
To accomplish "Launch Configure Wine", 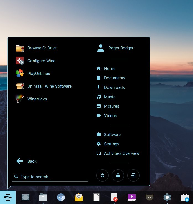I will pos(41,61).
